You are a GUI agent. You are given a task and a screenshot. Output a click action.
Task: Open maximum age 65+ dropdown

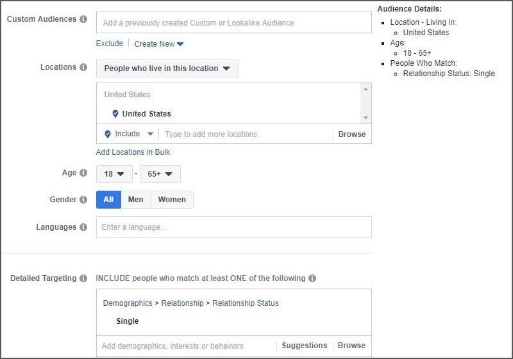[x=160, y=174]
